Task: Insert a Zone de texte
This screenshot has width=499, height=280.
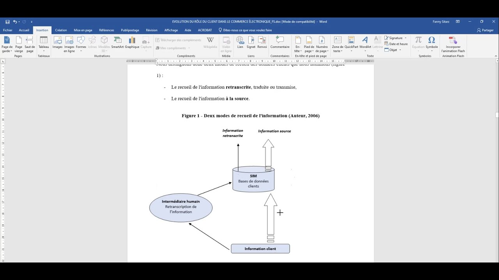Action: 338,44
